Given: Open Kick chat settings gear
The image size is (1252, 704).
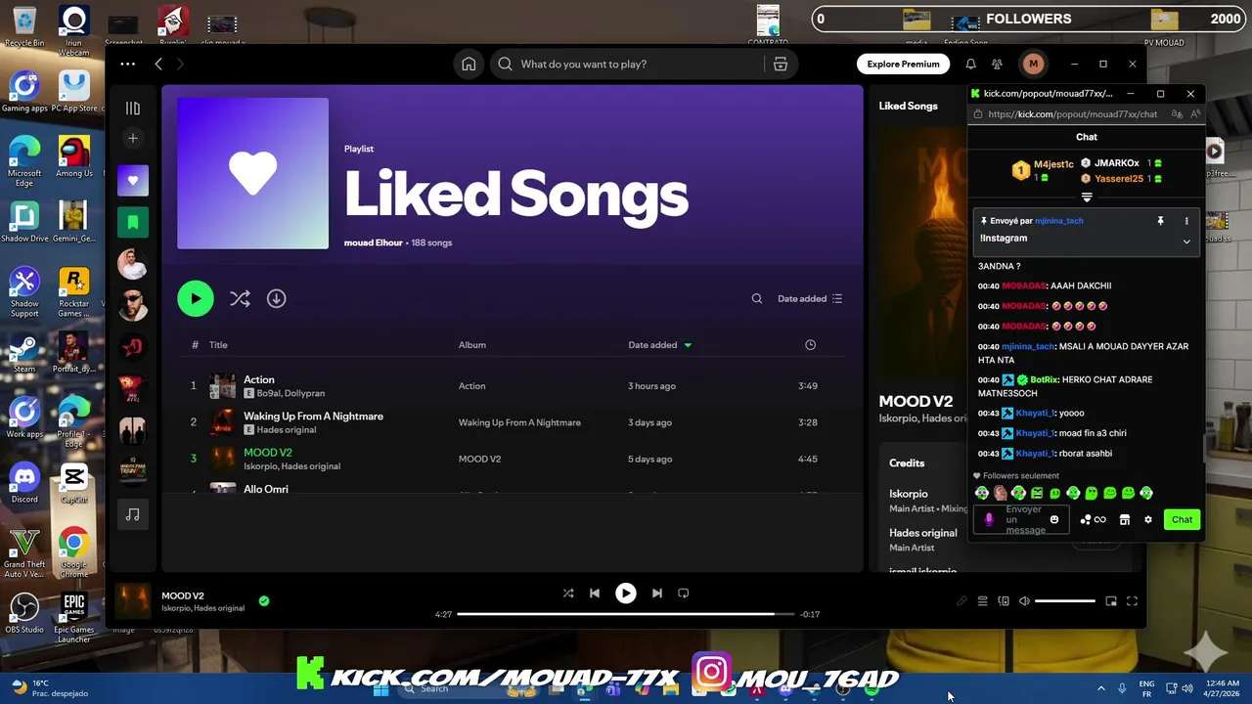Looking at the screenshot, I should (x=1148, y=519).
